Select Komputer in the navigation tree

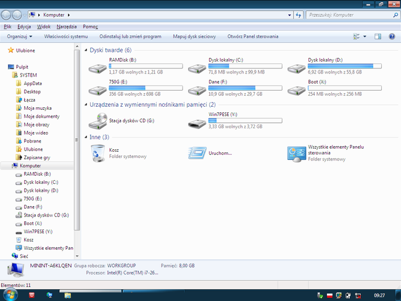pos(30,166)
